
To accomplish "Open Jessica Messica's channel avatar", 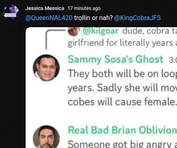I will (11, 13).
